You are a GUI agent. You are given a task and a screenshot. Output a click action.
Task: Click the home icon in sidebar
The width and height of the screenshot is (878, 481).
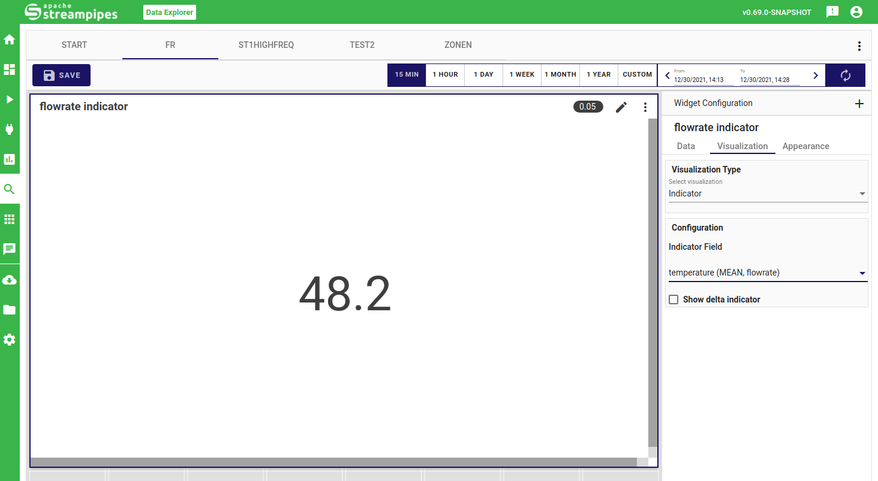[10, 40]
